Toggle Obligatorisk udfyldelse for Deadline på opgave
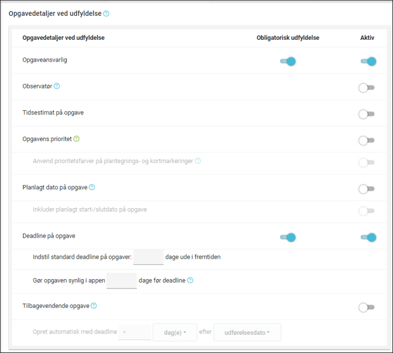 287,237
